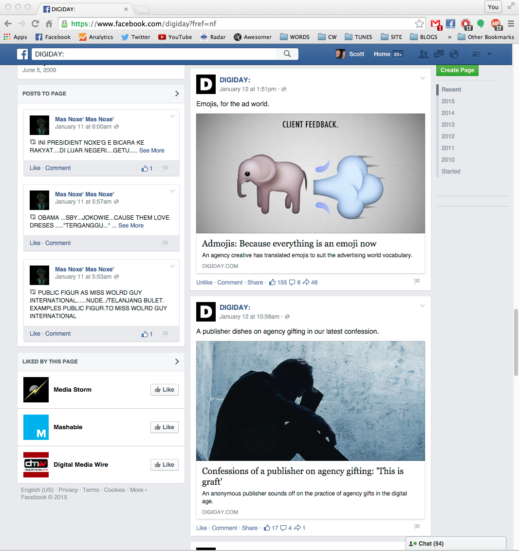This screenshot has width=519, height=551.
Task: Open the TUNES bookmarks folder
Action: [x=358, y=37]
